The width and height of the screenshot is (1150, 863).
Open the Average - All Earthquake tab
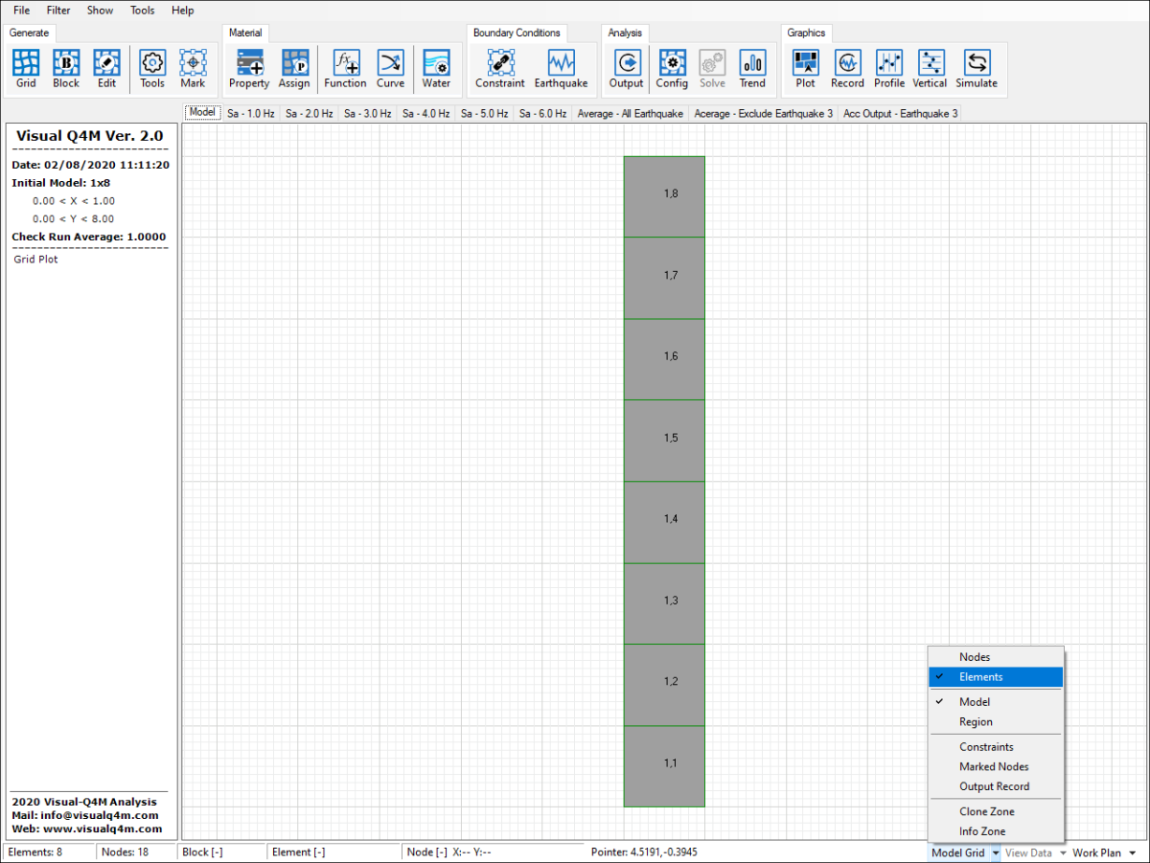click(631, 113)
